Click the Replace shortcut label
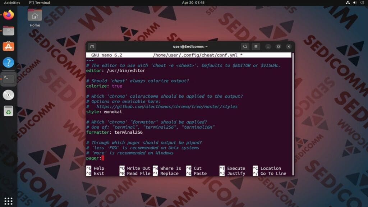This screenshot has height=207, width=368. [x=169, y=174]
